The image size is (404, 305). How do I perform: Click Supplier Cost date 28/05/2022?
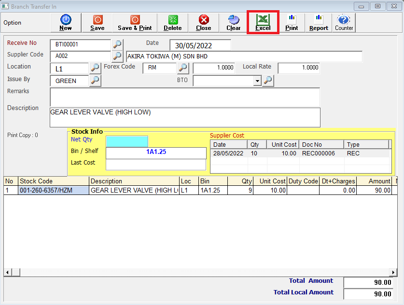click(228, 153)
